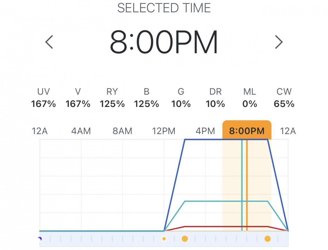Screen dimensions: 328x250
Task: Pick the B channel at 125%
Action: [x=147, y=98]
